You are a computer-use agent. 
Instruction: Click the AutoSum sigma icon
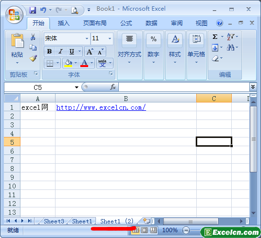tap(215, 37)
